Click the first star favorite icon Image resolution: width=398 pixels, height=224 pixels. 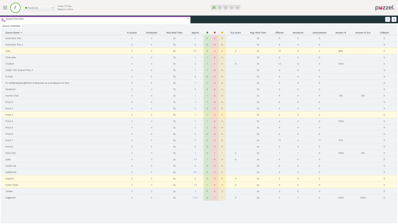[220, 8]
